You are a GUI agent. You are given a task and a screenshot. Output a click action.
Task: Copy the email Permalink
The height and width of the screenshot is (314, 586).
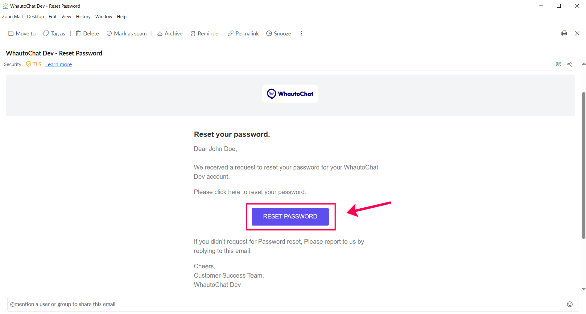(x=243, y=33)
